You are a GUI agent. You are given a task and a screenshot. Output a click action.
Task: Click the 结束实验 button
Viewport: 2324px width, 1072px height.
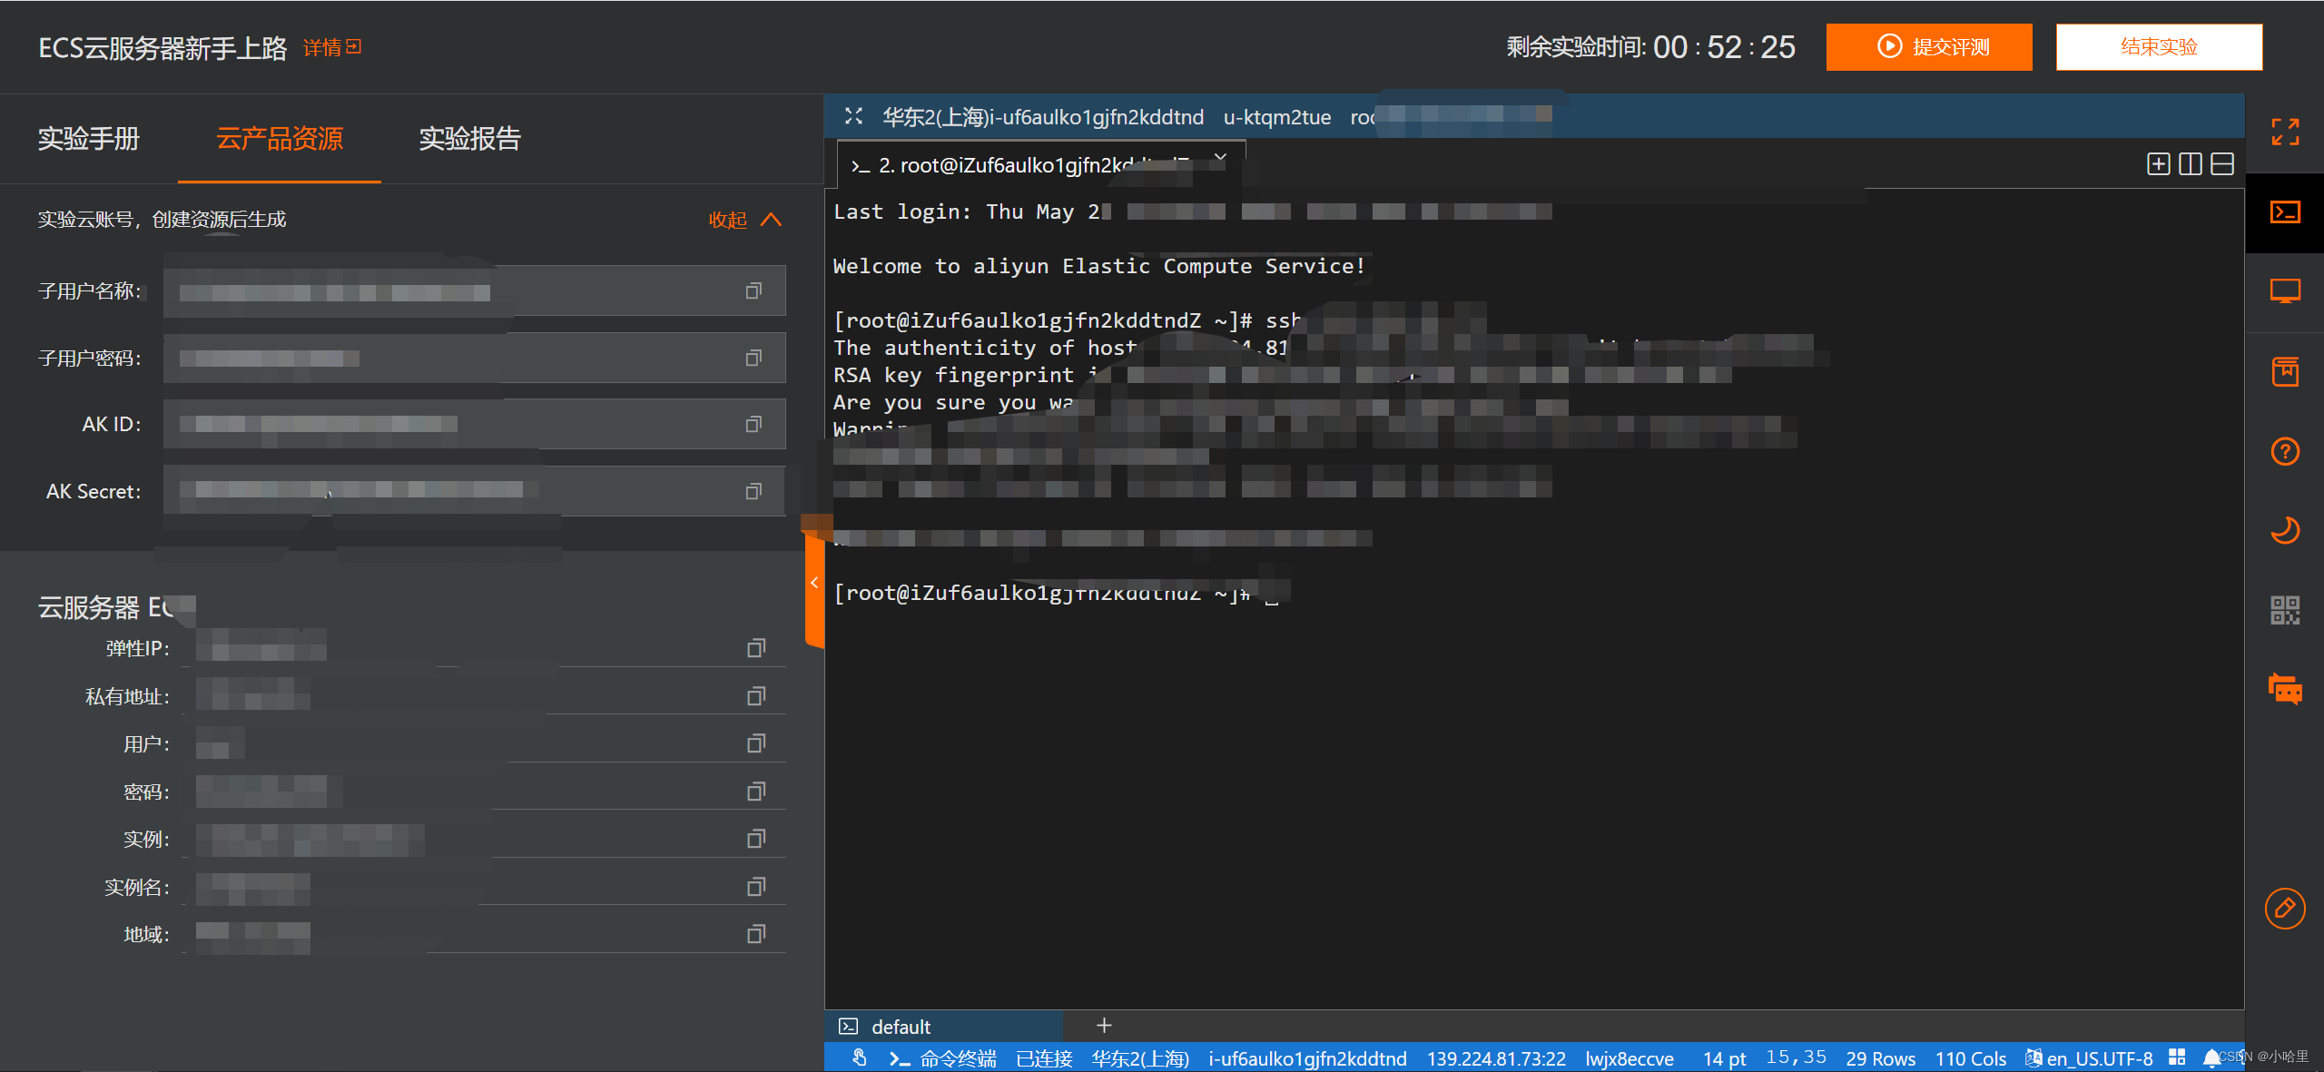pyautogui.click(x=2159, y=47)
